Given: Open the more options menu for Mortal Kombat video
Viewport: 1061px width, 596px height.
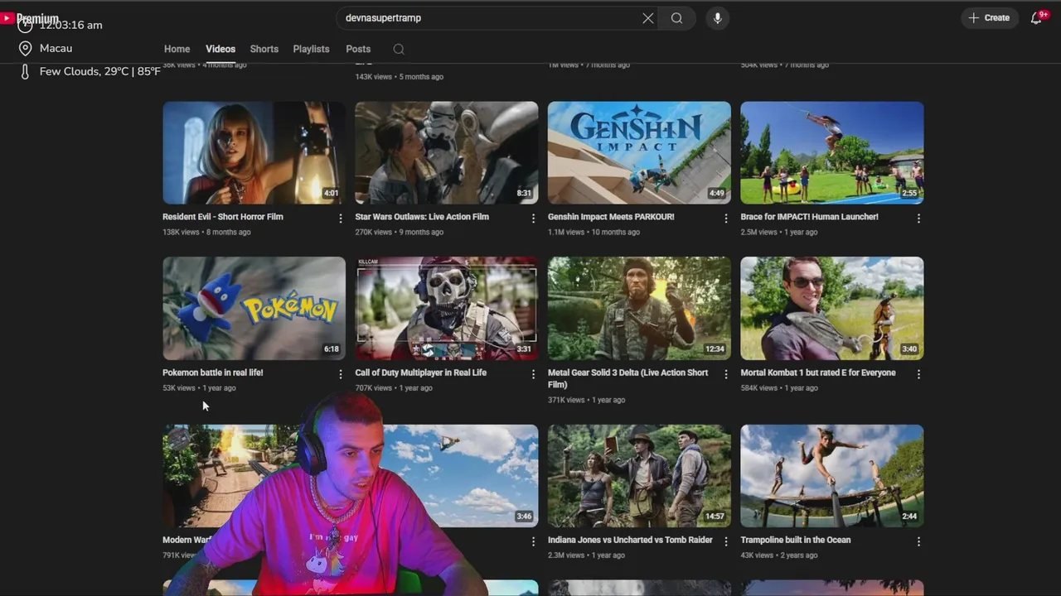Looking at the screenshot, I should [918, 374].
